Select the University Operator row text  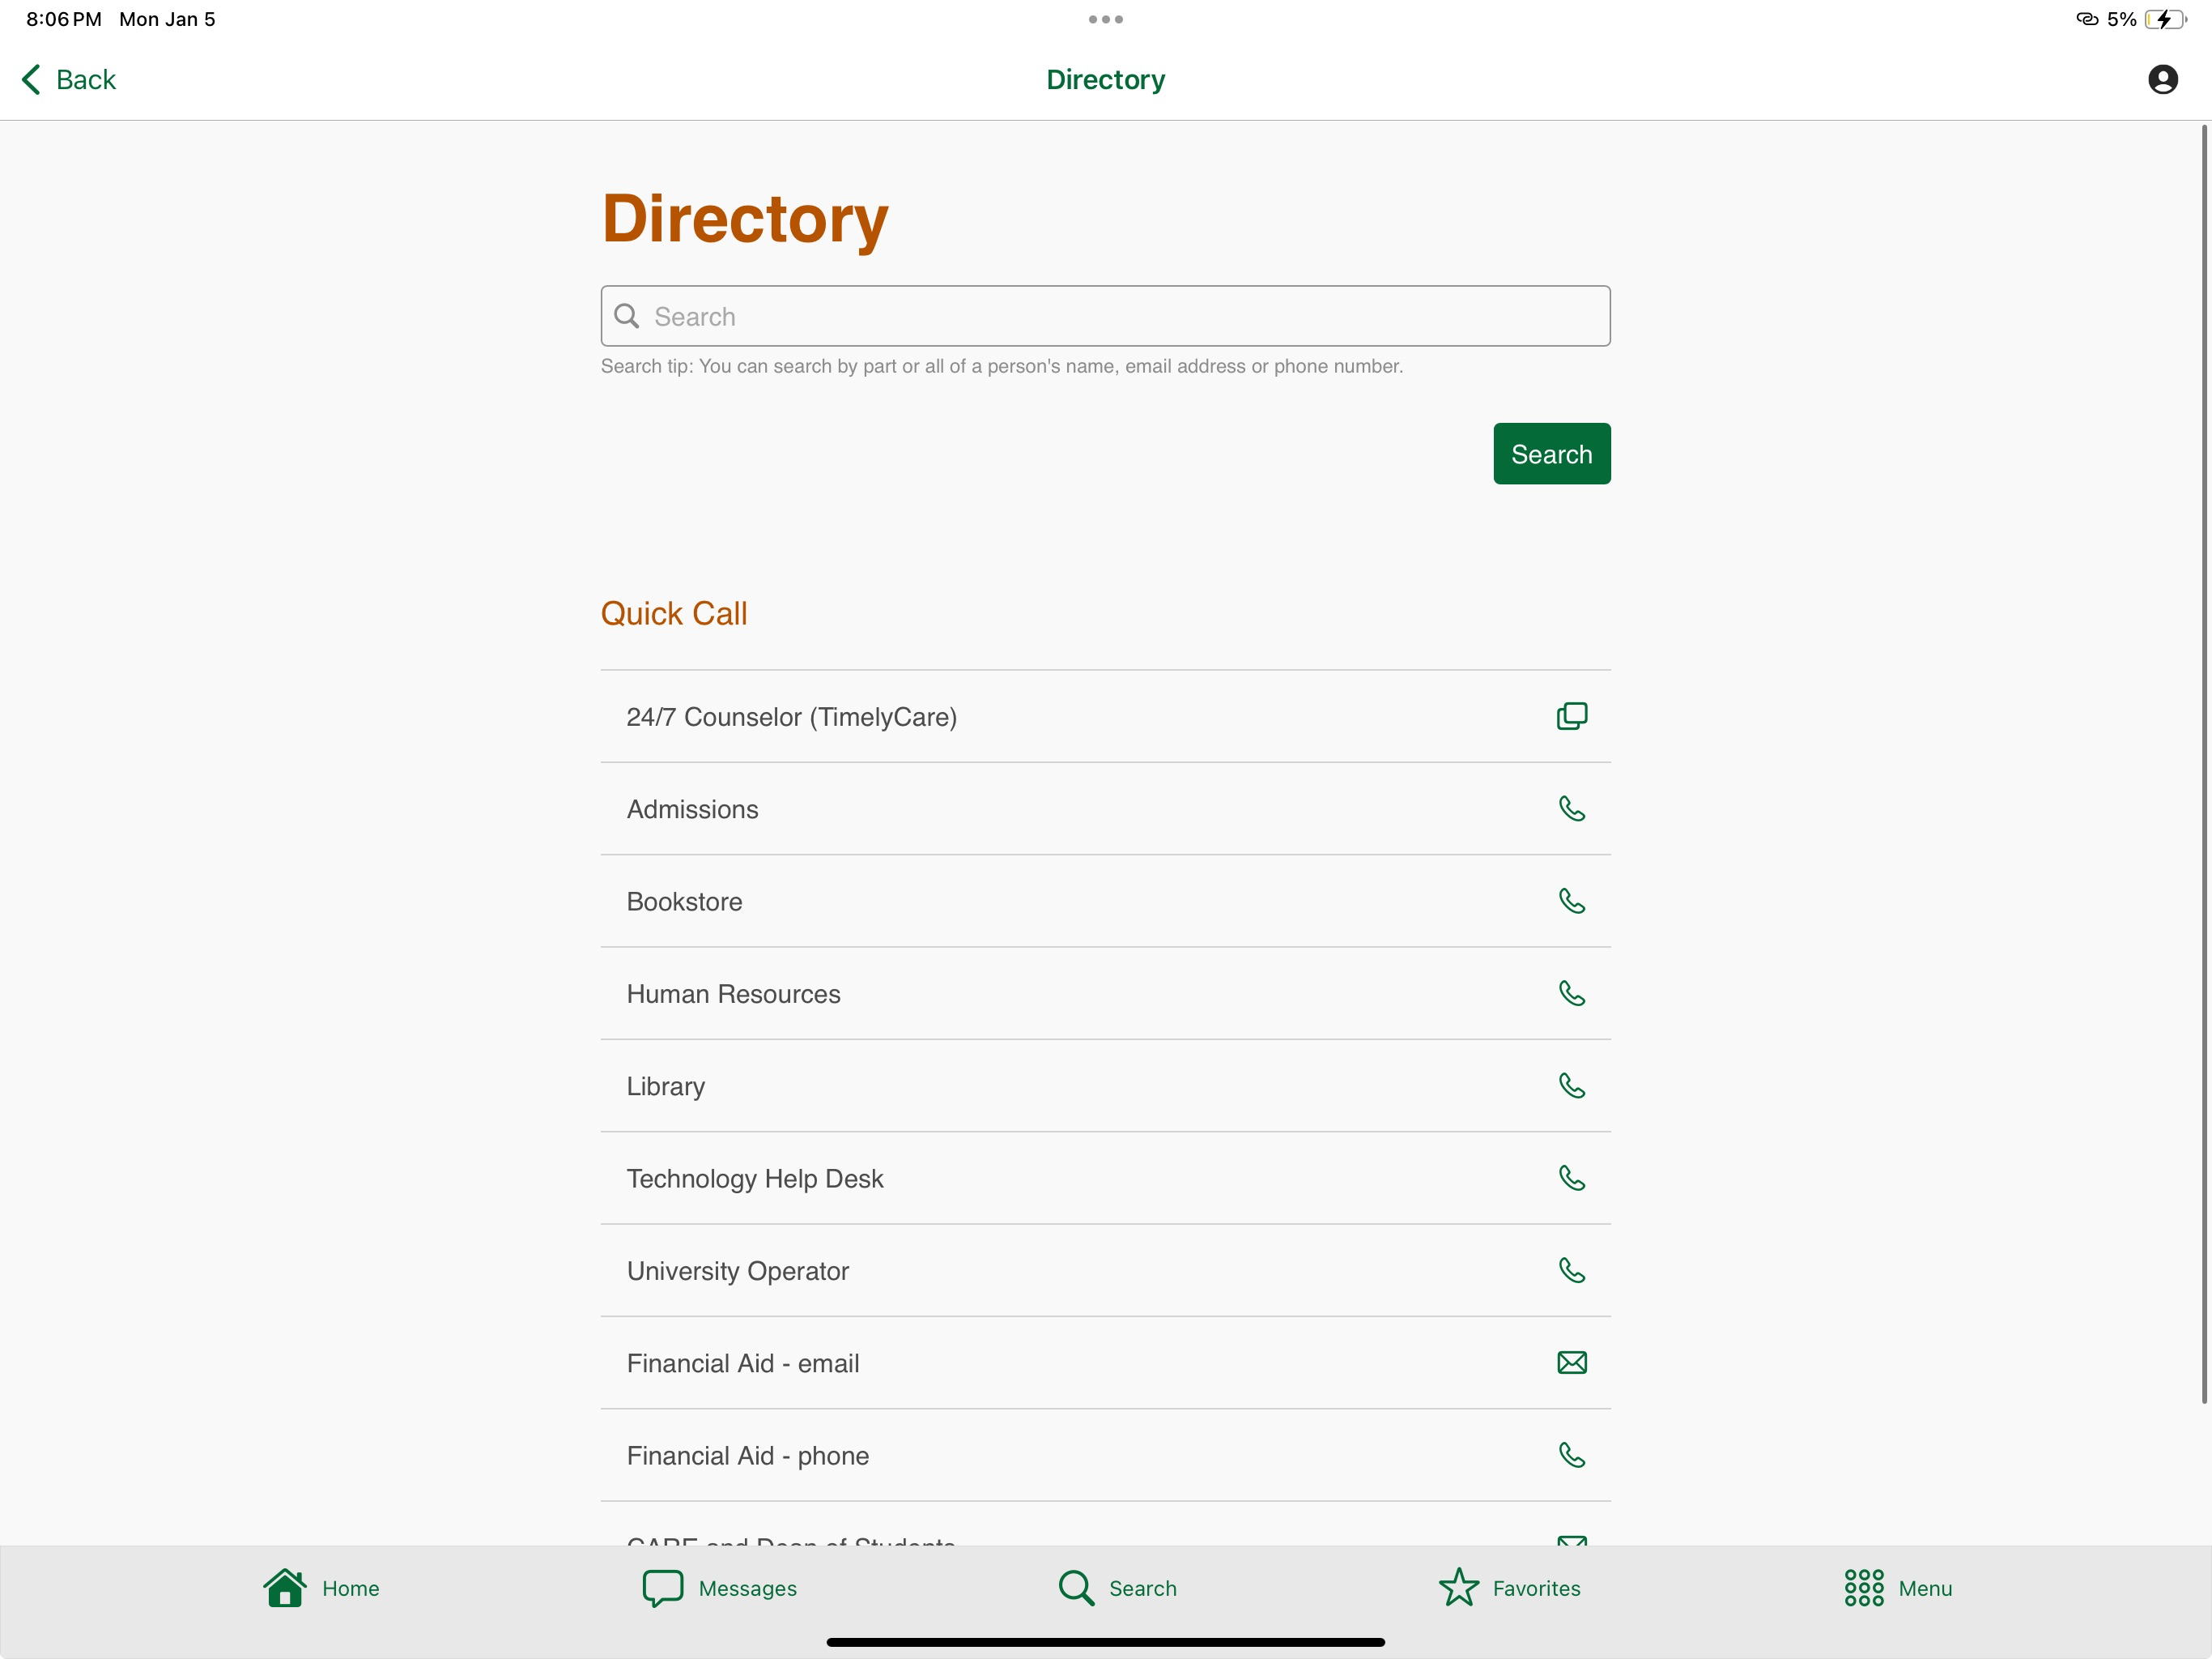coord(738,1271)
